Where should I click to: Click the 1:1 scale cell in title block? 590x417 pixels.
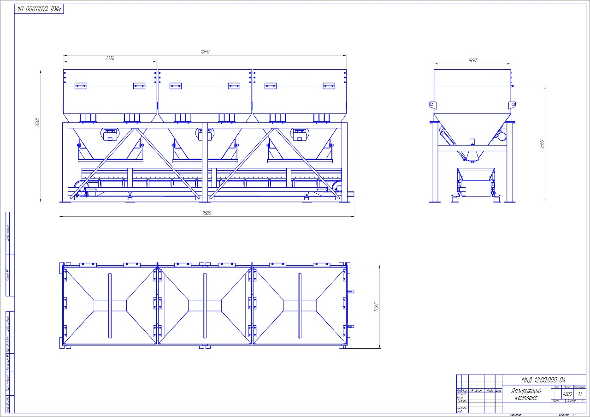tap(580, 394)
